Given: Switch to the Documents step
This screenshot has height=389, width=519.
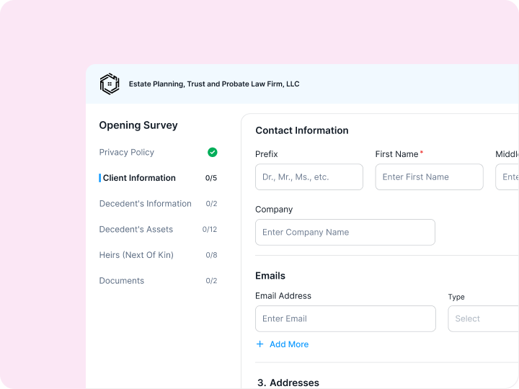Looking at the screenshot, I should [122, 281].
